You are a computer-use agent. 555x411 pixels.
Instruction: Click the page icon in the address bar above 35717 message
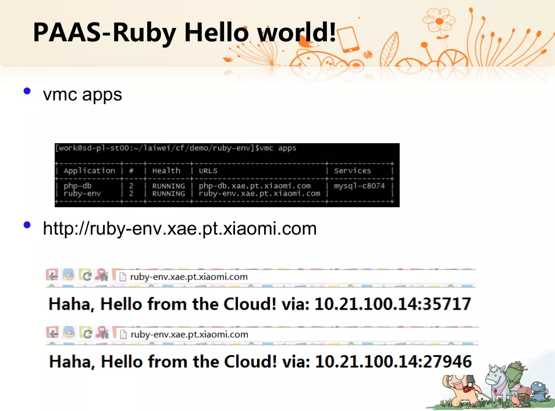point(123,277)
